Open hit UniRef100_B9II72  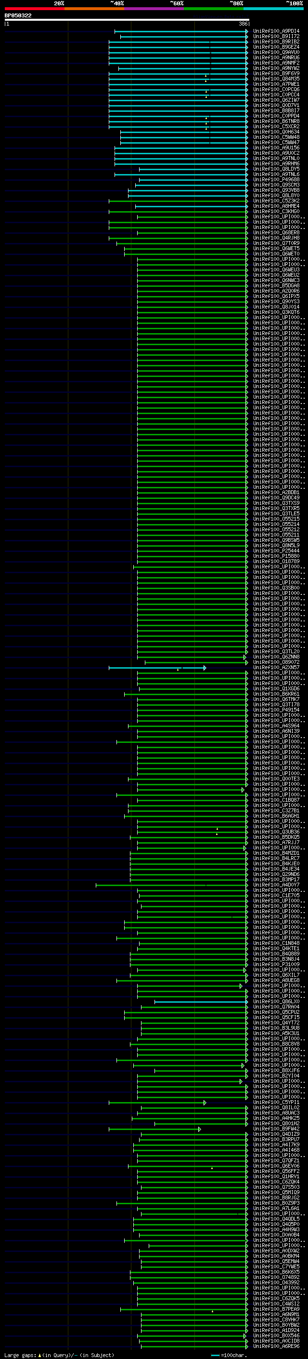[276, 37]
